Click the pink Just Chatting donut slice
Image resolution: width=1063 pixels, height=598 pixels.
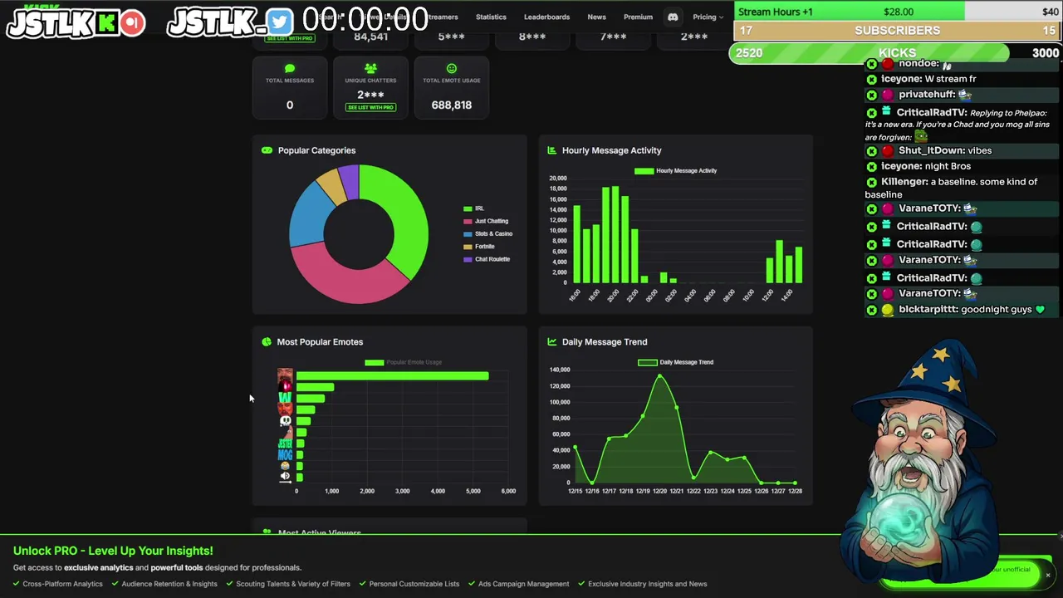tap(343, 279)
